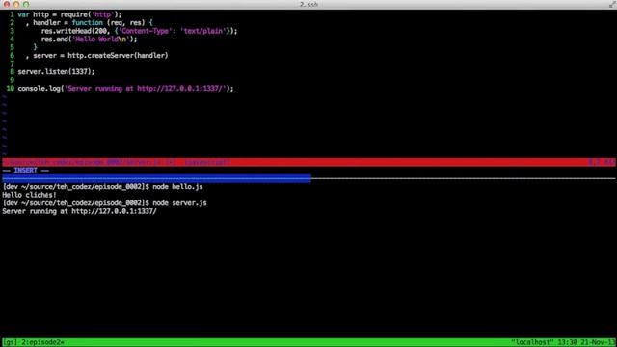
Task: Click the '13:30 21-Nov-13' clock in tmux bar
Action: (x=587, y=342)
